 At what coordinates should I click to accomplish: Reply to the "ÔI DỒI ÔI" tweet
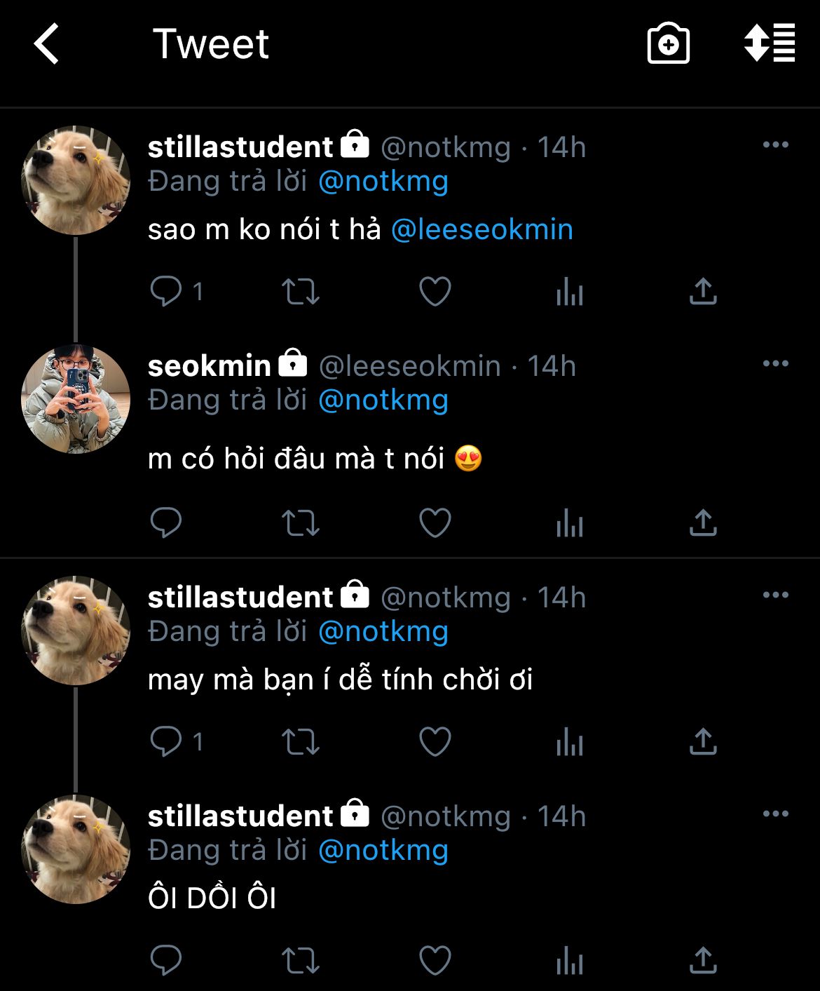tap(166, 961)
